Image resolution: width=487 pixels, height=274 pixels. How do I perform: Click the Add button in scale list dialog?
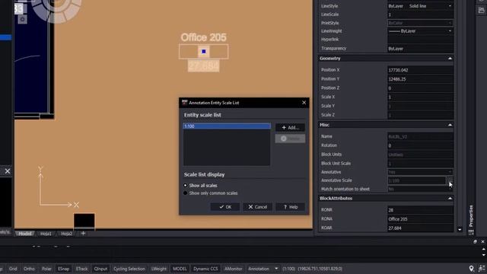coord(290,127)
